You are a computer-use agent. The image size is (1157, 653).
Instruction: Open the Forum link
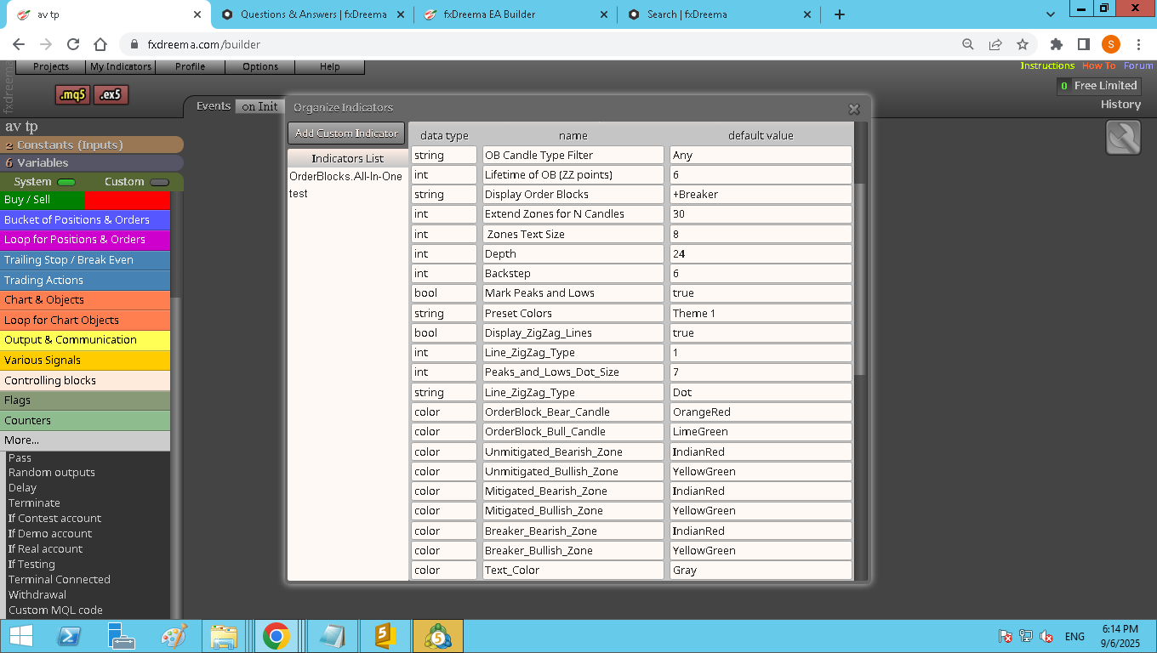1138,65
